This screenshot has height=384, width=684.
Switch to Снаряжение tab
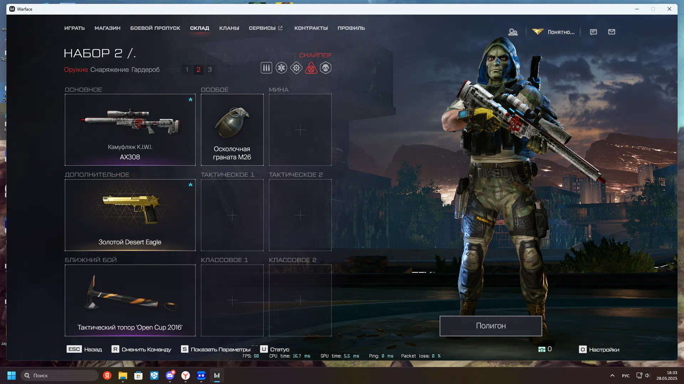pos(109,70)
